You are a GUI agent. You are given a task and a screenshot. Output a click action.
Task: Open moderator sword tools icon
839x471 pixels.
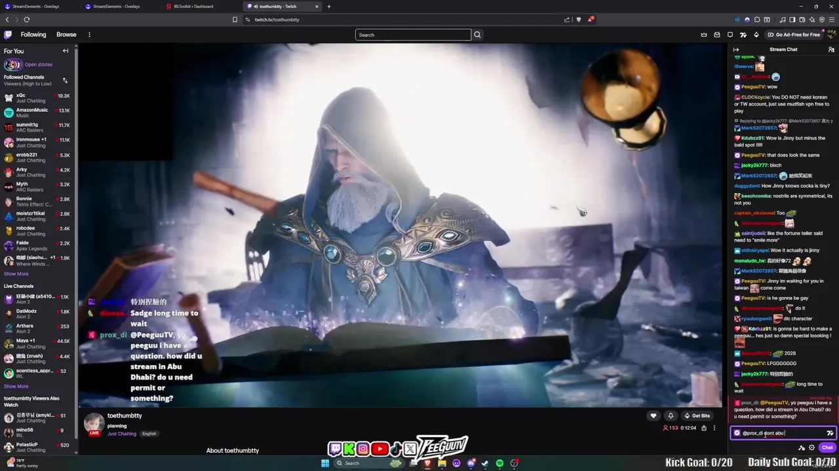pos(801,448)
